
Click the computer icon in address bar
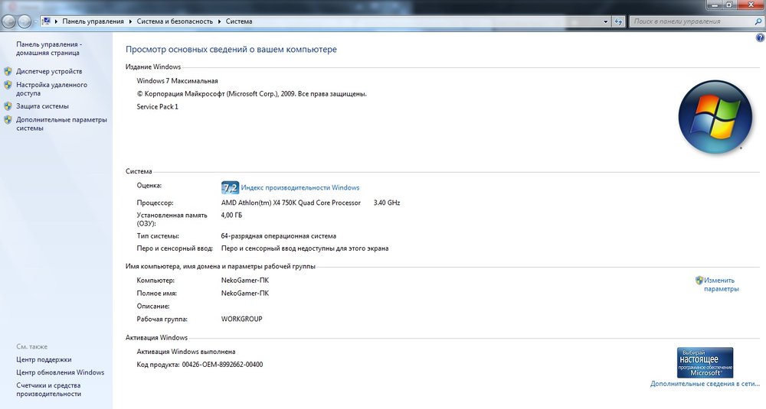click(x=47, y=21)
